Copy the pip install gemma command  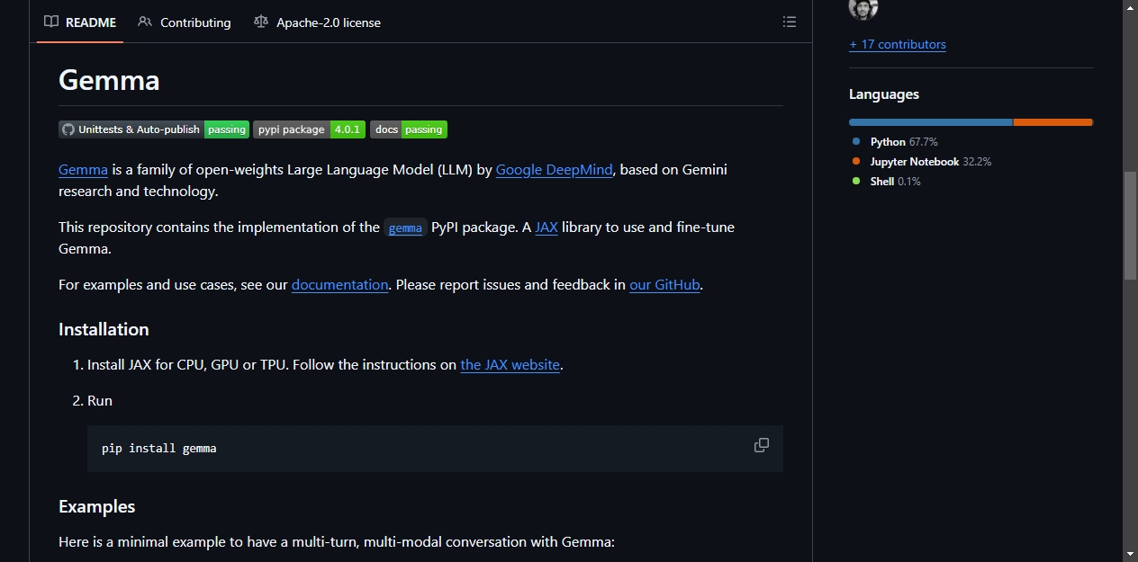762,445
